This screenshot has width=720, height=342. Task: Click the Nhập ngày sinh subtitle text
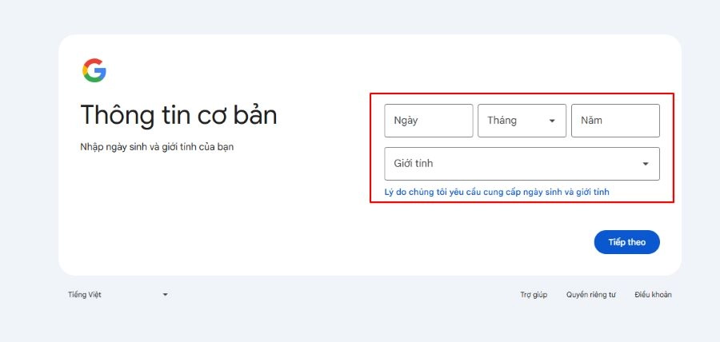coord(157,147)
